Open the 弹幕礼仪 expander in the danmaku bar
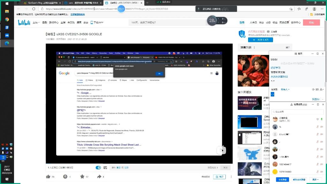327x184 pixels. click(x=213, y=167)
